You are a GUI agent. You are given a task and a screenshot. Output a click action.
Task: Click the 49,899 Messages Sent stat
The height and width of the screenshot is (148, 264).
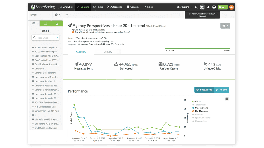[83, 66]
